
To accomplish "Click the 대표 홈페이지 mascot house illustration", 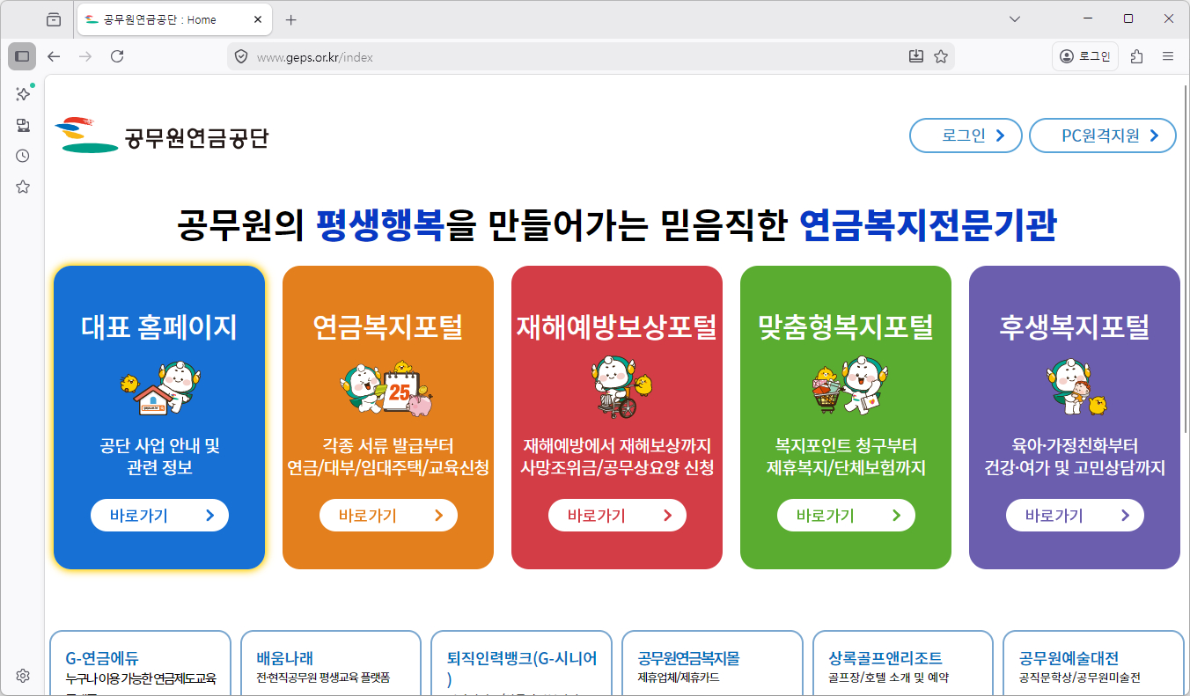I will tap(159, 388).
